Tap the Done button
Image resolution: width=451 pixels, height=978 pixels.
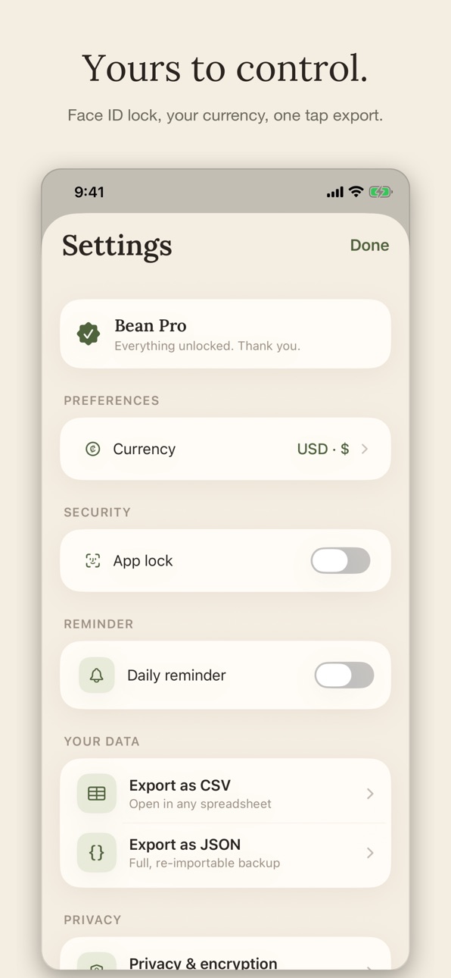coord(369,245)
